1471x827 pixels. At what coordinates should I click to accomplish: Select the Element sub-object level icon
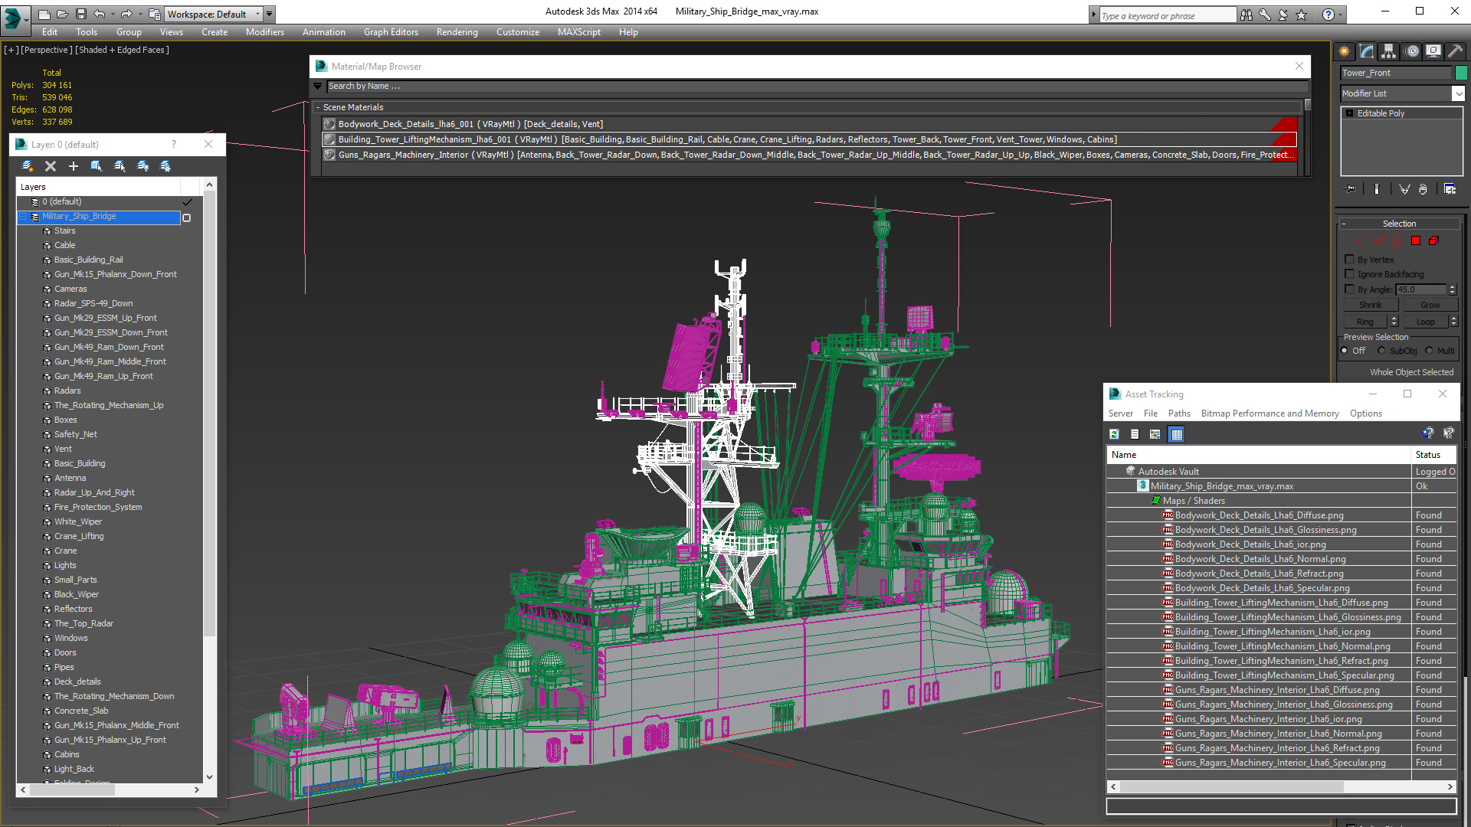(1433, 240)
